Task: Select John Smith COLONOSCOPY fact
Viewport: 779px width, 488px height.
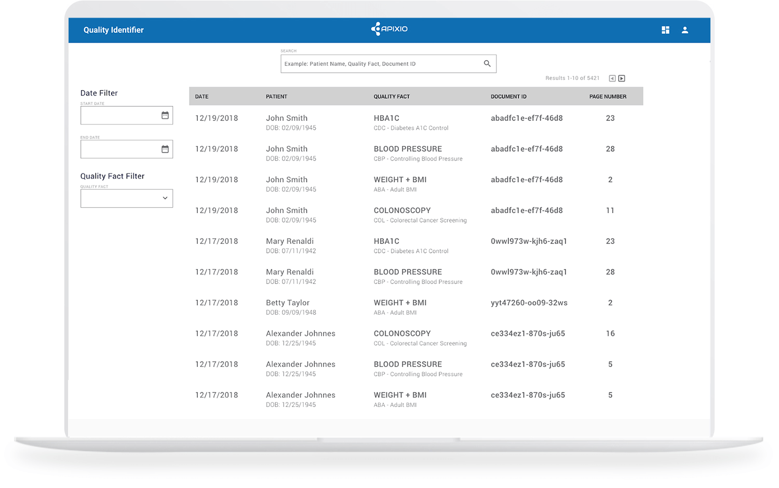Action: pyautogui.click(x=402, y=210)
